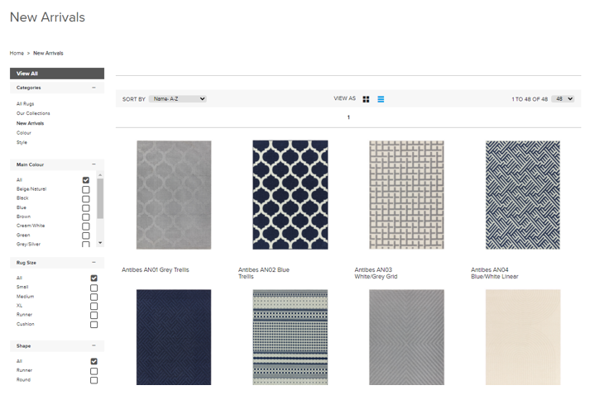Toggle the Rug Size All checkbox
The height and width of the screenshot is (414, 595).
point(94,278)
